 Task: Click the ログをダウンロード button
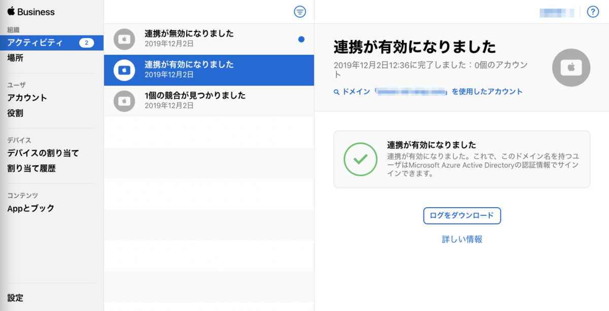click(462, 215)
